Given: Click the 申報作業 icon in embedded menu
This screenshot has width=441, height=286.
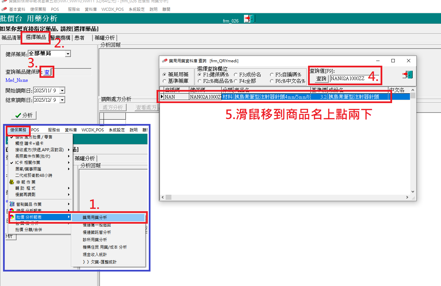Looking at the screenshot, I should pyautogui.click(x=11, y=182).
